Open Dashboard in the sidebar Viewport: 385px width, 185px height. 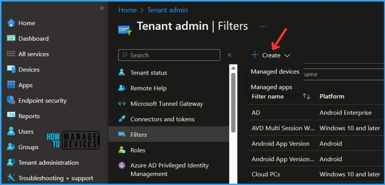(x=34, y=38)
